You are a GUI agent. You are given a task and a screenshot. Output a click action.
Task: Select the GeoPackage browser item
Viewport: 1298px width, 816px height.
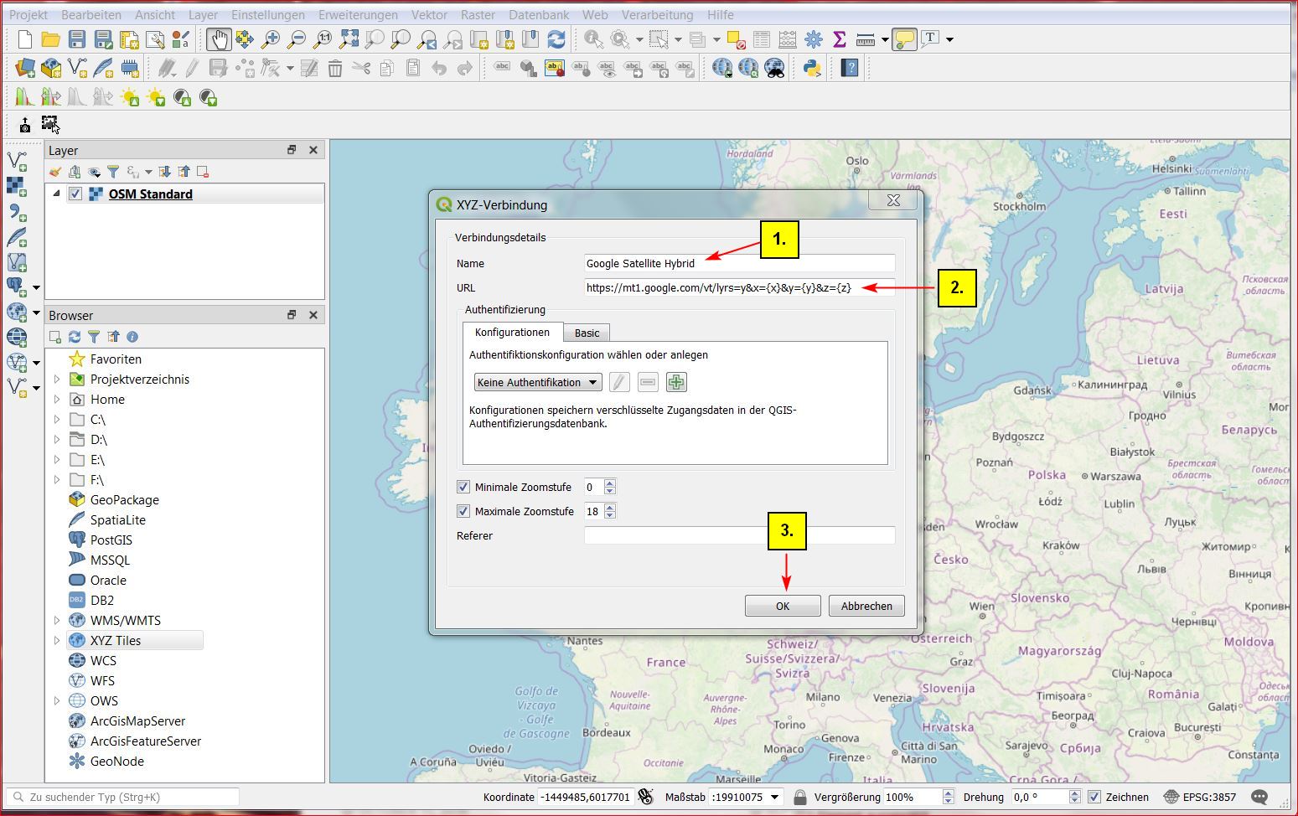pyautogui.click(x=124, y=500)
